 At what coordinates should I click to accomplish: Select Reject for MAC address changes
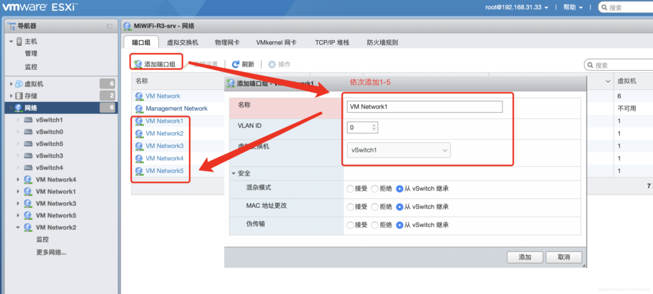pyautogui.click(x=374, y=207)
